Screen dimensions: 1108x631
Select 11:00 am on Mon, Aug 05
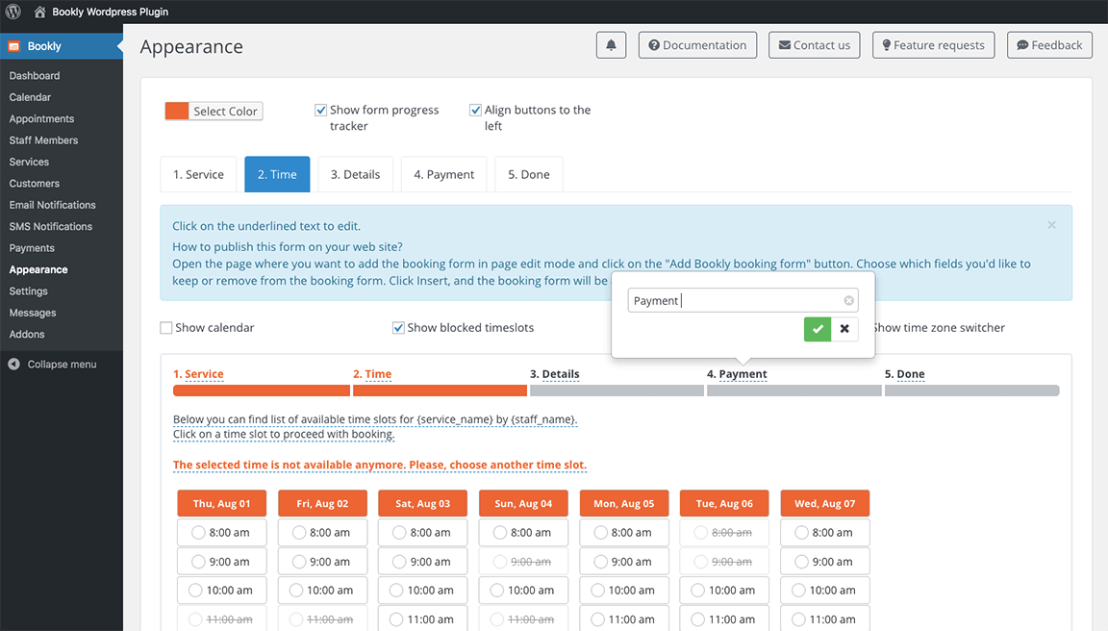pos(624,619)
